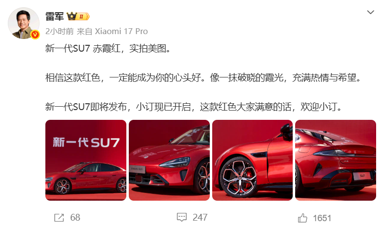381x227 pixels.
Task: Open 雷军's profile avatar photo
Action: click(23, 23)
